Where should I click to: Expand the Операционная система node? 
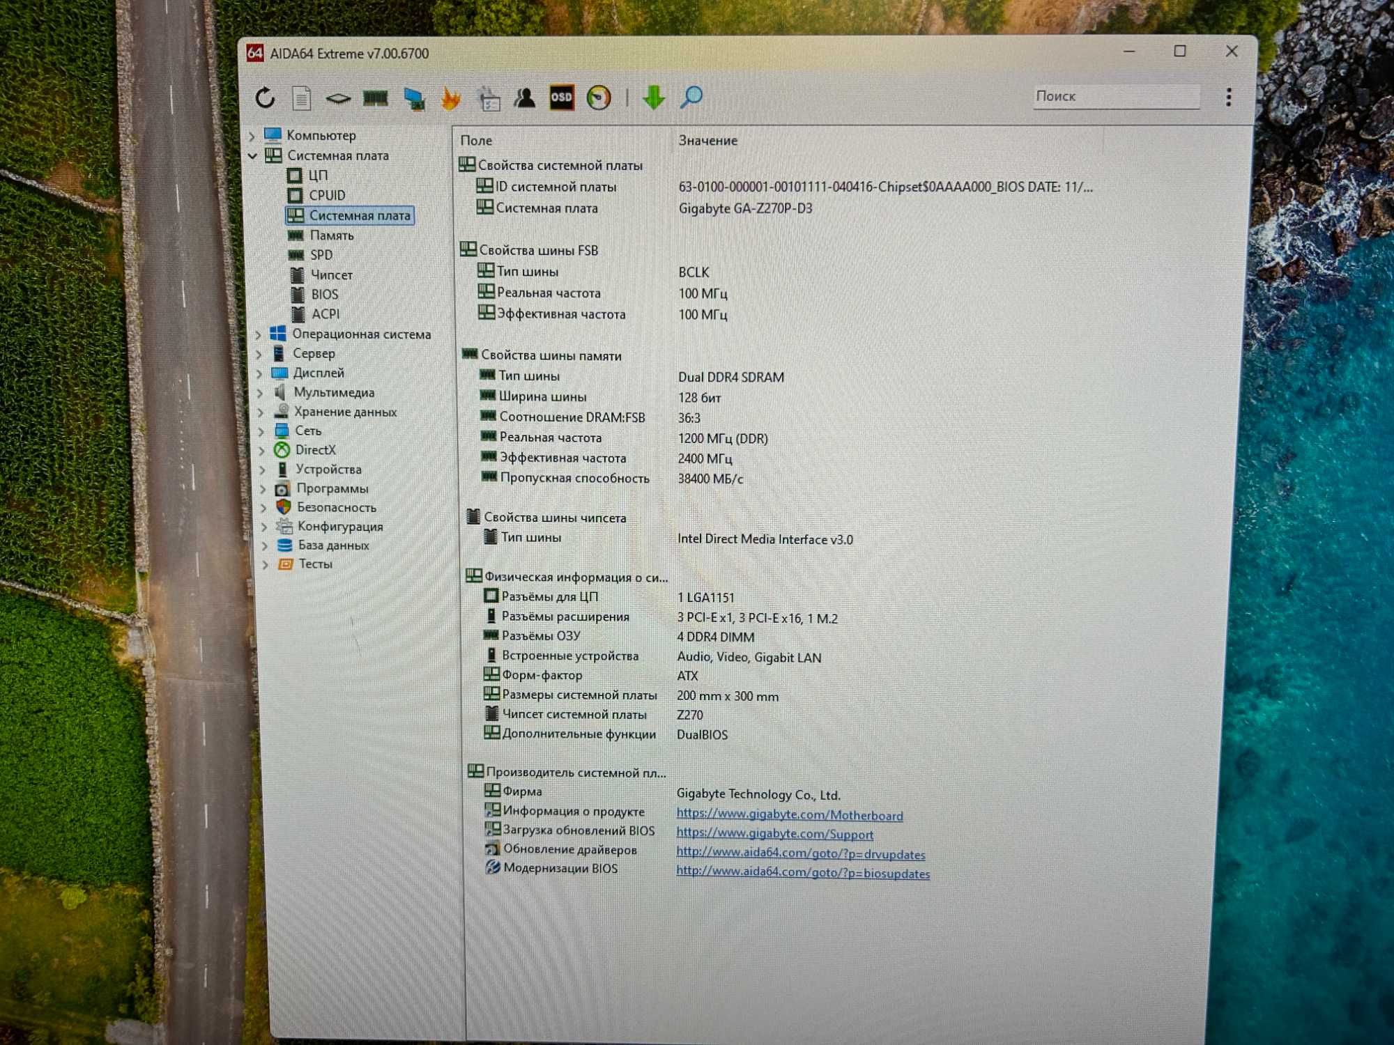tap(259, 335)
